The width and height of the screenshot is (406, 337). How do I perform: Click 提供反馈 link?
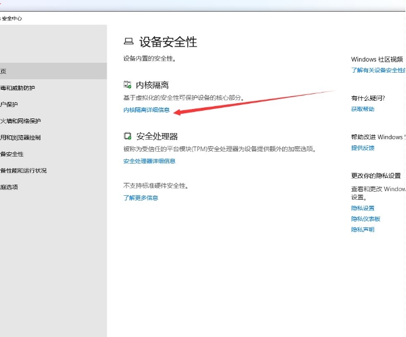pos(363,148)
